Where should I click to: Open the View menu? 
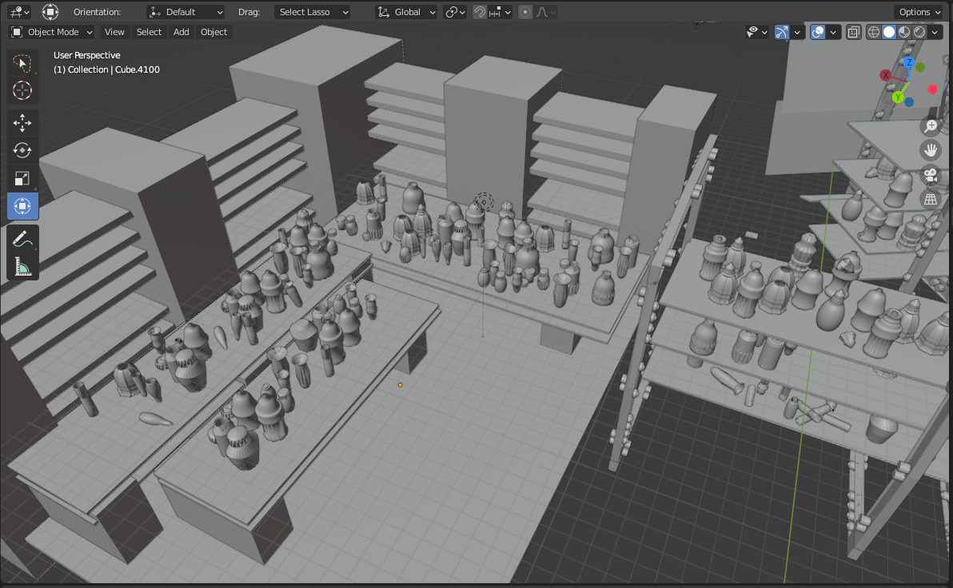(114, 32)
